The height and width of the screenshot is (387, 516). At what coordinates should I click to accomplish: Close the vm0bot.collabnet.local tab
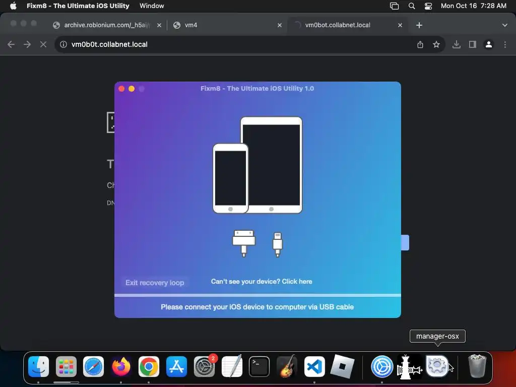tap(400, 25)
